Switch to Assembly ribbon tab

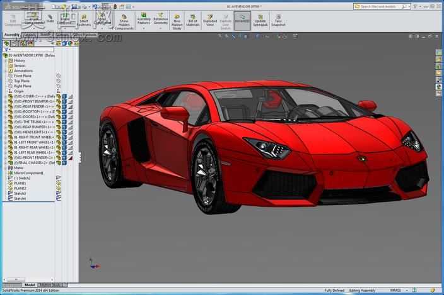[x=12, y=35]
